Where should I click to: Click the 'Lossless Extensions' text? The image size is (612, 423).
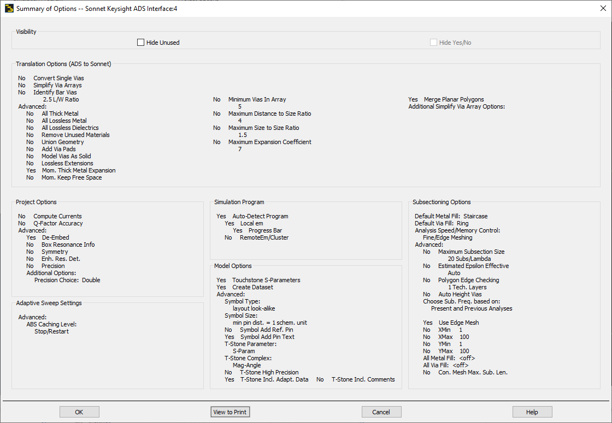click(68, 163)
